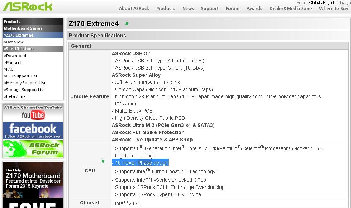The image size is (351, 208).
Task: Open the Beta Zone sidebar link
Action: coord(15,96)
